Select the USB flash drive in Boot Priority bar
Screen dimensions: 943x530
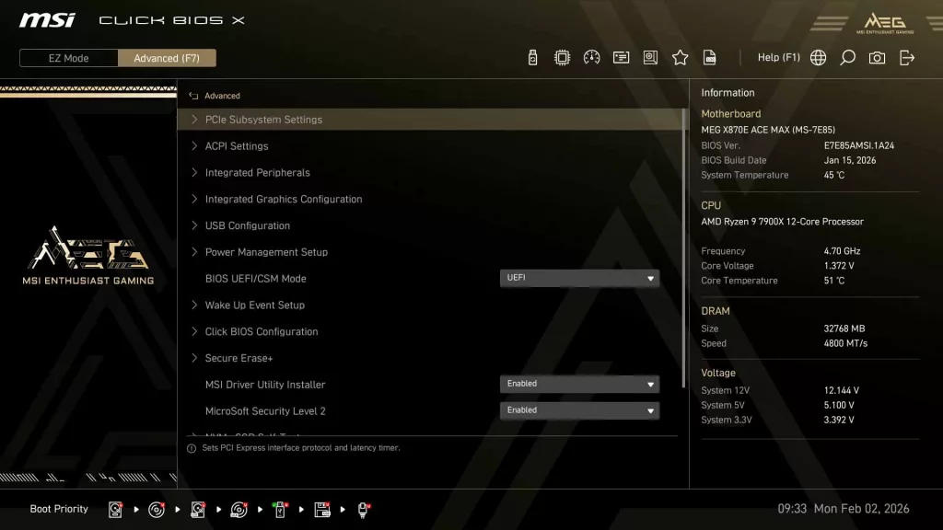click(279, 509)
